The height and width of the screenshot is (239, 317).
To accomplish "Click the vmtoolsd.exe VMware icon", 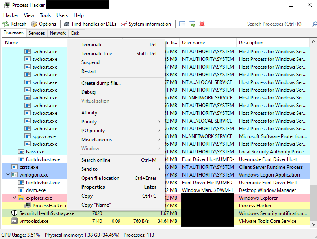I will (15, 221).
